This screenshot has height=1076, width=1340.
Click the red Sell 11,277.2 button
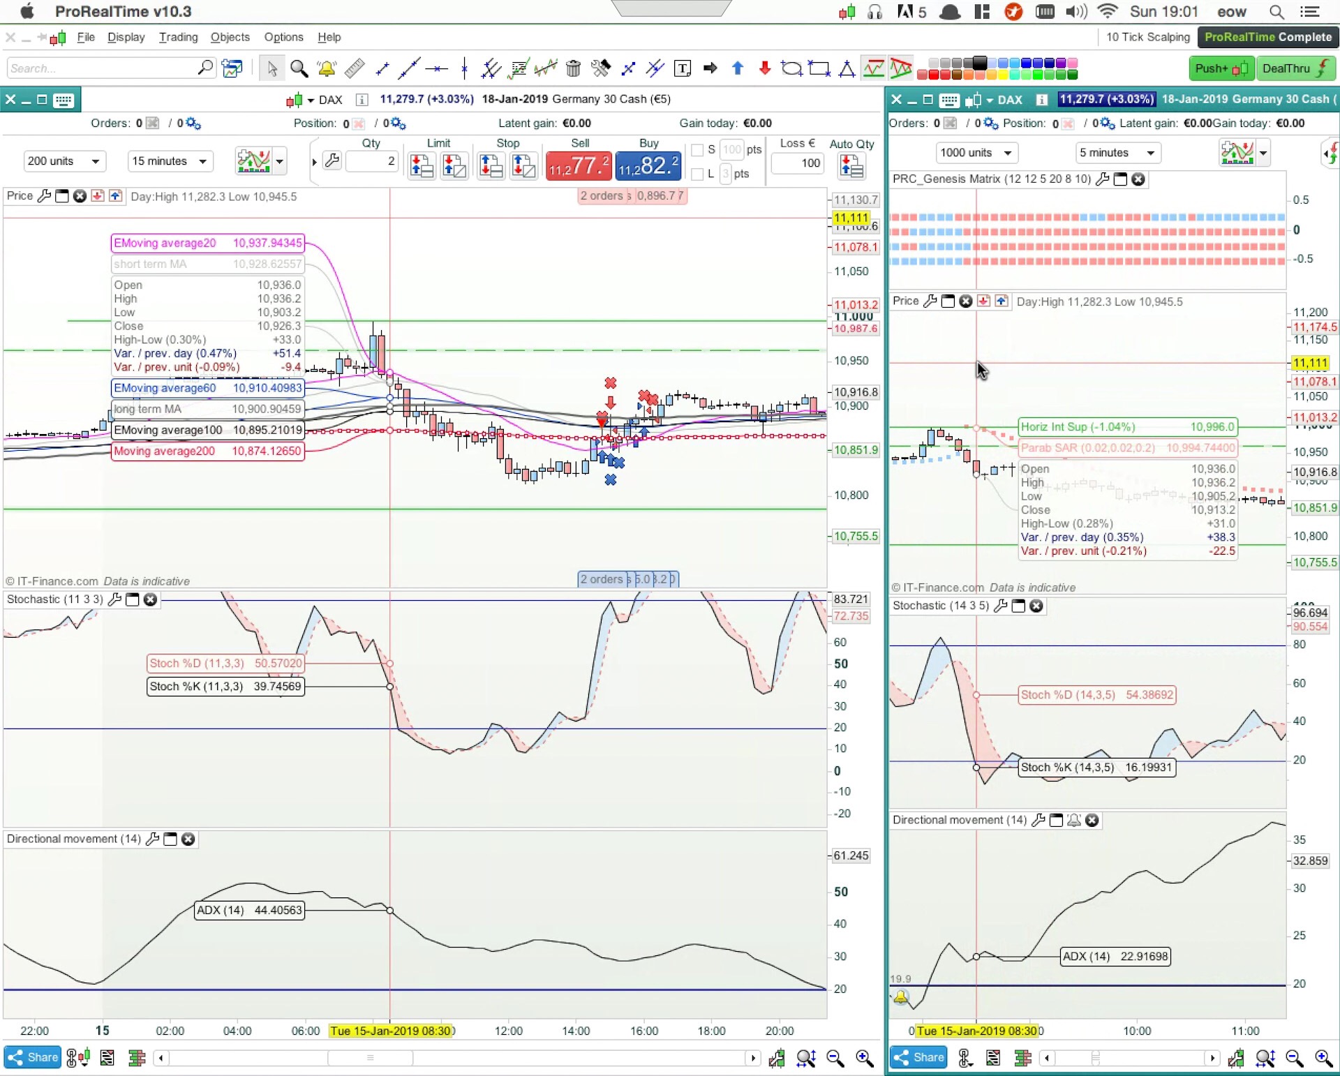pyautogui.click(x=579, y=166)
